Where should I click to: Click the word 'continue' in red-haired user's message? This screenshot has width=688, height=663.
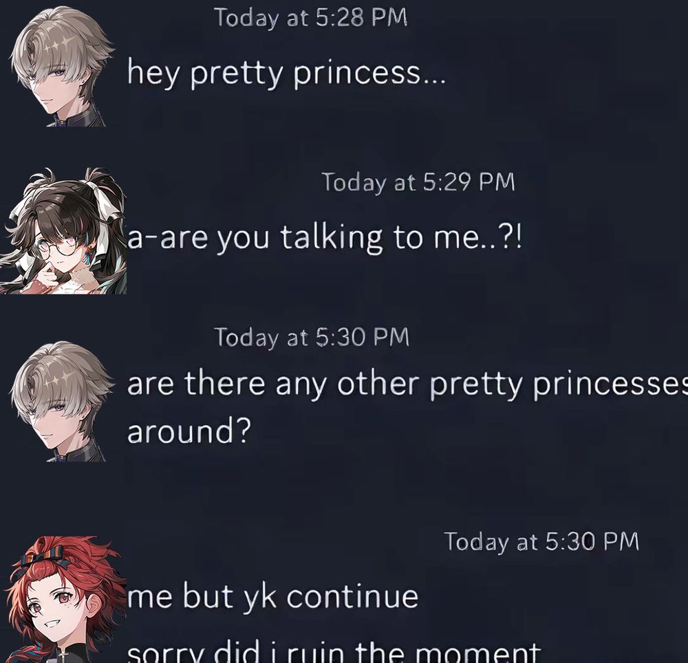pyautogui.click(x=352, y=596)
